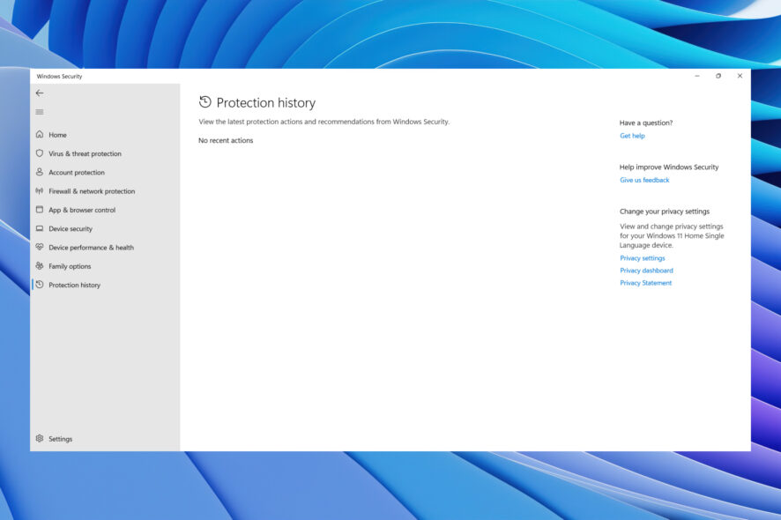Click the Account protection person icon
781x520 pixels.
coord(40,172)
